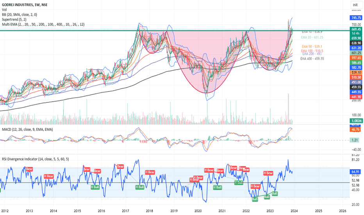Click the 638.90 black price label
Viewport: 364px width, 215px height.
356,43
